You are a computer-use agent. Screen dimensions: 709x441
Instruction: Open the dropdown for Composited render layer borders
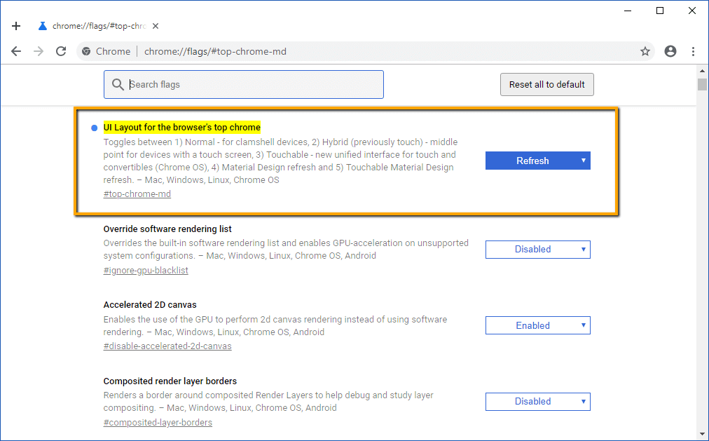click(x=537, y=401)
